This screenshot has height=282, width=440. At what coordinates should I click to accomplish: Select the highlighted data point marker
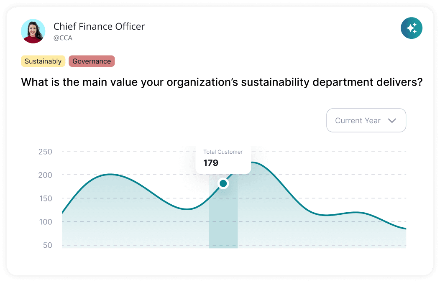click(223, 183)
